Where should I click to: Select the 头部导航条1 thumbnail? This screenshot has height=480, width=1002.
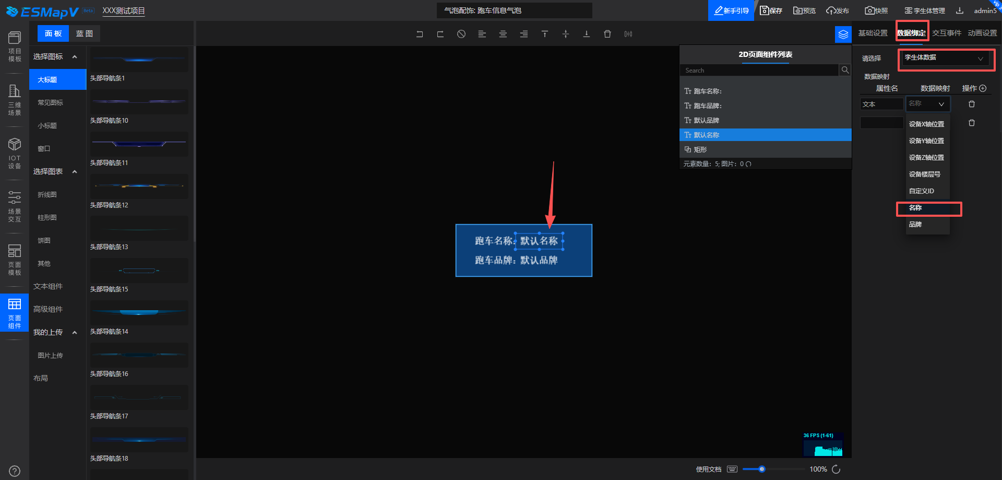139,60
